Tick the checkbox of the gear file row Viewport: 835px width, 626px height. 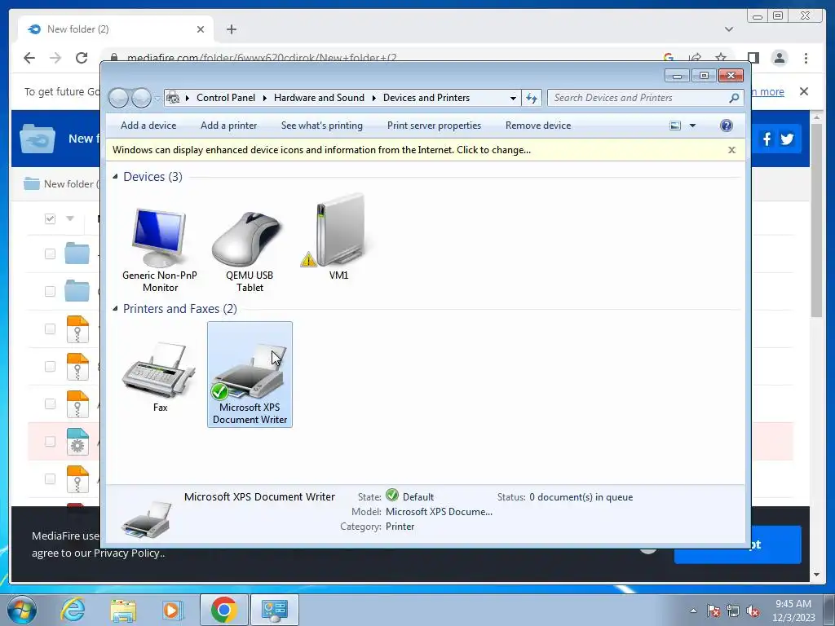[50, 441]
